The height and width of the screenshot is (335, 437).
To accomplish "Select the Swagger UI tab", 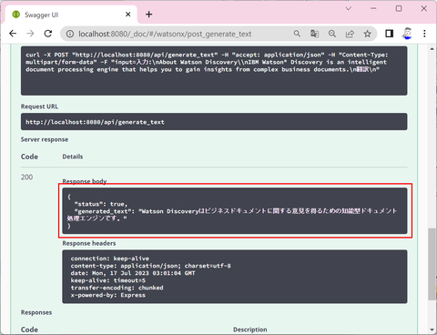I will point(70,15).
